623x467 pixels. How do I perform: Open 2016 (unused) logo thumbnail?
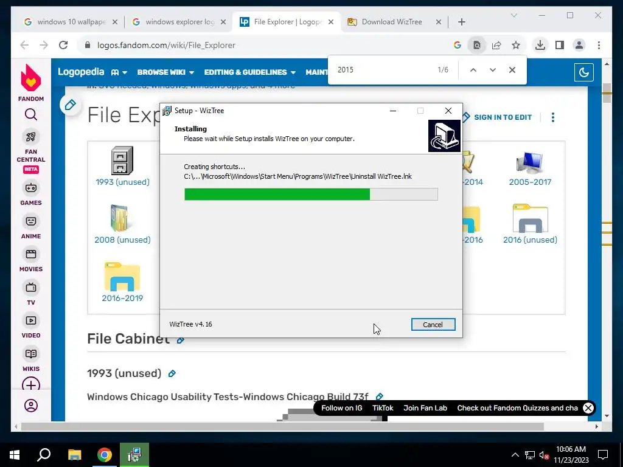click(x=530, y=218)
